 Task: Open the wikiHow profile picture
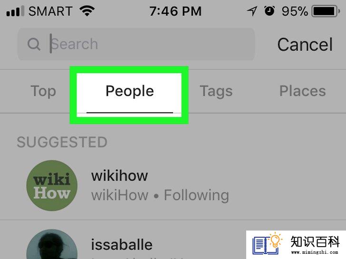pyautogui.click(x=52, y=185)
